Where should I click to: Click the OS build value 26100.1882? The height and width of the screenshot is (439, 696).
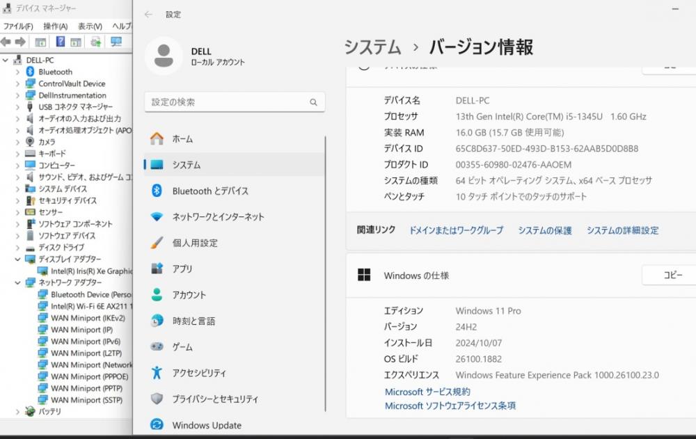coord(479,359)
